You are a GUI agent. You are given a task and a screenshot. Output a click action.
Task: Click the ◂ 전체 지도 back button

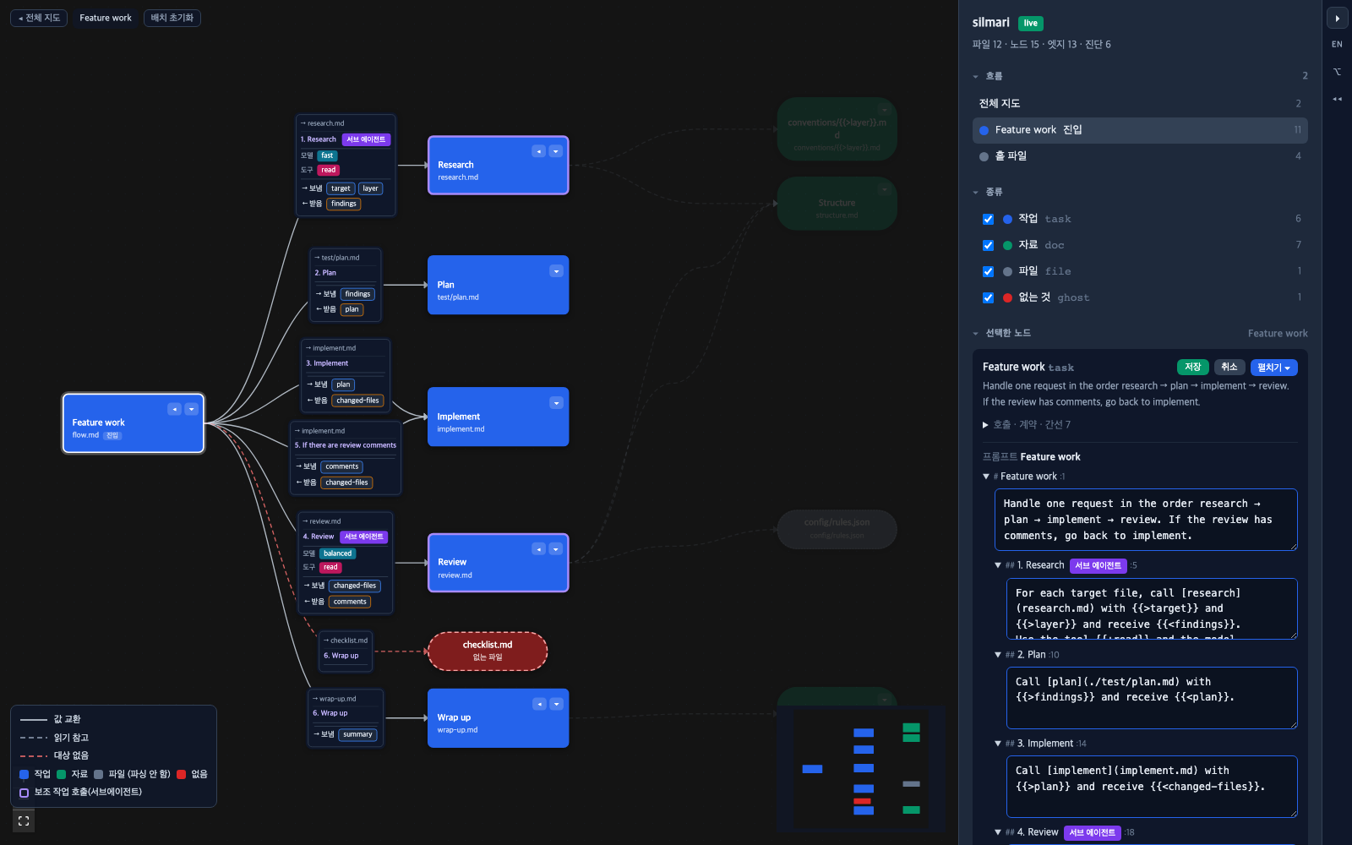click(x=39, y=18)
